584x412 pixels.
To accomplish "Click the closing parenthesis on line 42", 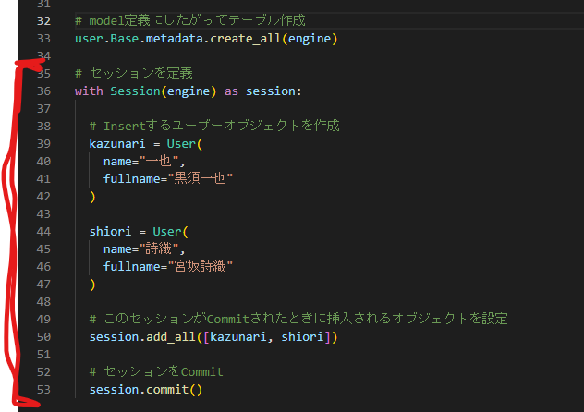I will coord(92,196).
